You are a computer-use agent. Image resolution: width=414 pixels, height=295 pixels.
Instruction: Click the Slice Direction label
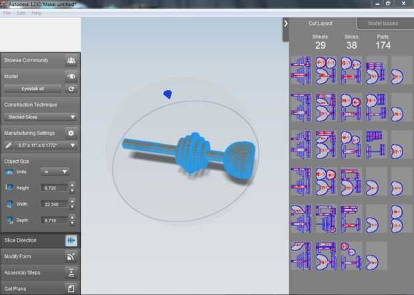click(20, 240)
